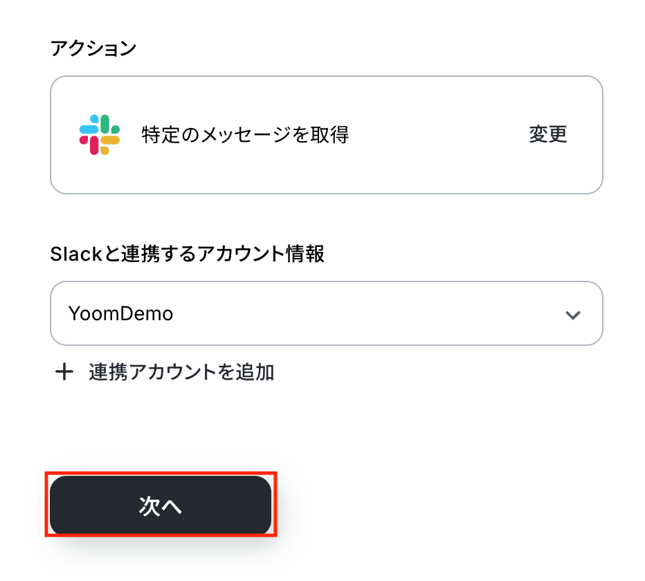Click the Slackと連携するアカウント情報 label

coord(188,254)
